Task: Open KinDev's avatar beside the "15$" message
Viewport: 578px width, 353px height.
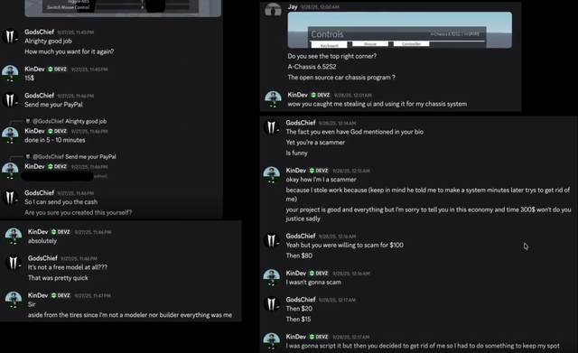Action: tap(10, 73)
